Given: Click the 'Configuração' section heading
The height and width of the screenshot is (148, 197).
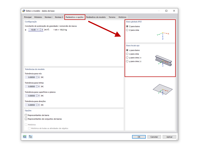Looking at the screenshot, I should [31, 22].
